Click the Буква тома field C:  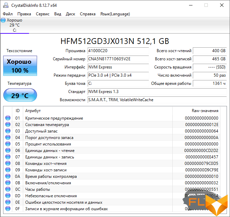pyautogui.click(x=118, y=83)
